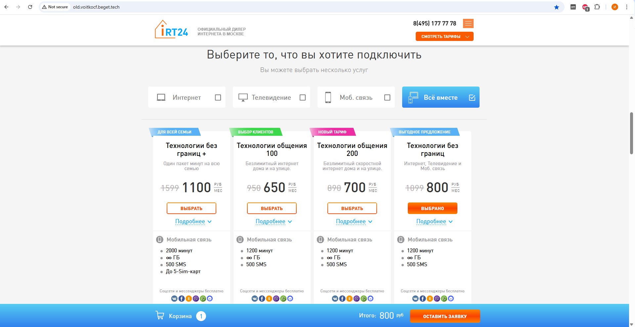The width and height of the screenshot is (635, 327).
Task: Click the laptop icon on Интернет tile
Action: pos(161,97)
